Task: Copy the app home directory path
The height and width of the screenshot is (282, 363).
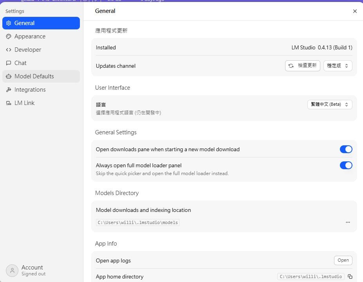Action: (350, 277)
